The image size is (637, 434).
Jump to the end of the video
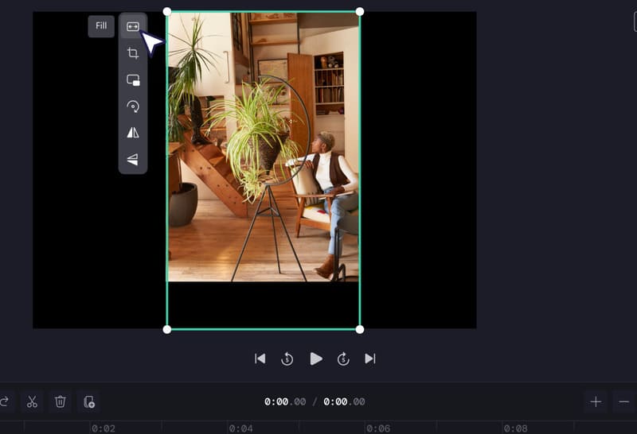point(370,359)
